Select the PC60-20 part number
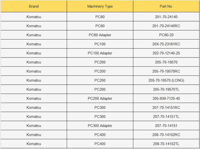This screenshot has height=149, width=200. [166, 35]
